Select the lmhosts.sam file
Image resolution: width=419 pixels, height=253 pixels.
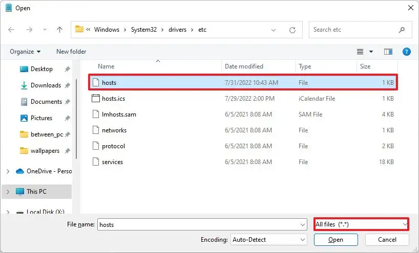pos(119,114)
